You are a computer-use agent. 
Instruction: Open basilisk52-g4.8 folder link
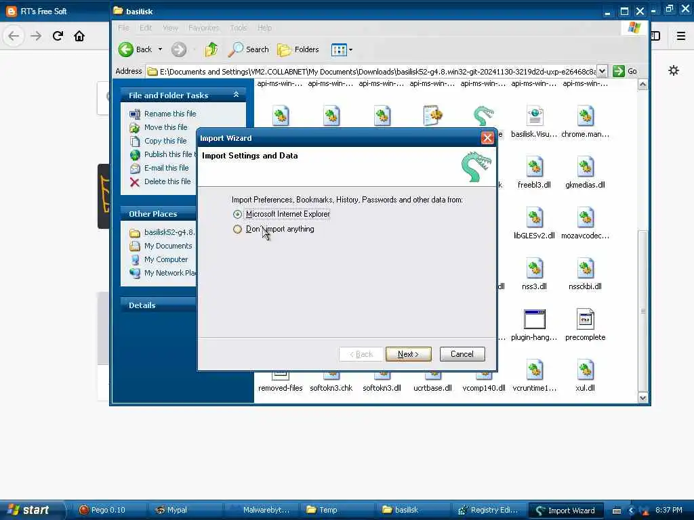169,232
